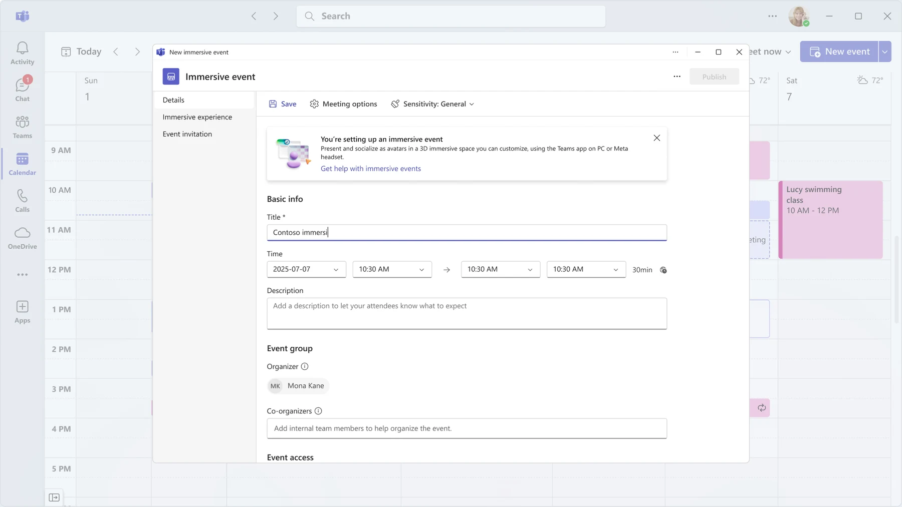Save the immersive event

coord(283,104)
